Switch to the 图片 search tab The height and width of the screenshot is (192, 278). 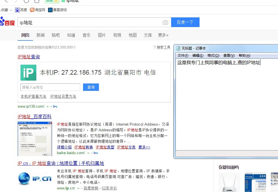tap(101, 35)
